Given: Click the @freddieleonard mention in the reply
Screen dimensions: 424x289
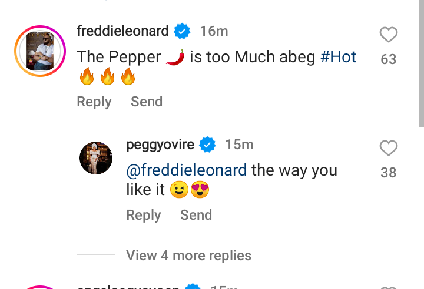Looking at the screenshot, I should click(x=187, y=170).
